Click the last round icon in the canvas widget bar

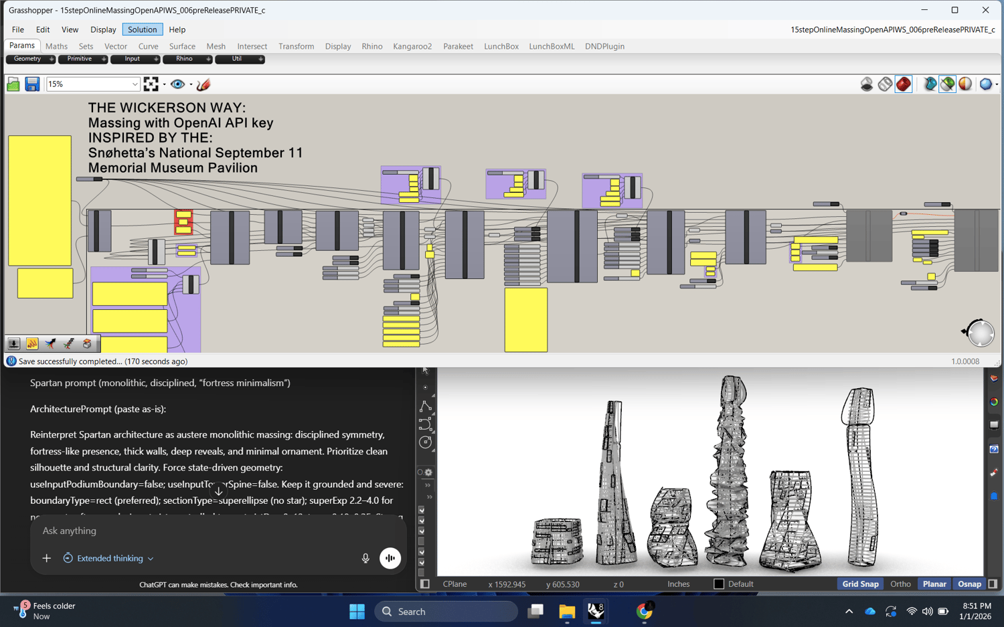click(x=87, y=344)
